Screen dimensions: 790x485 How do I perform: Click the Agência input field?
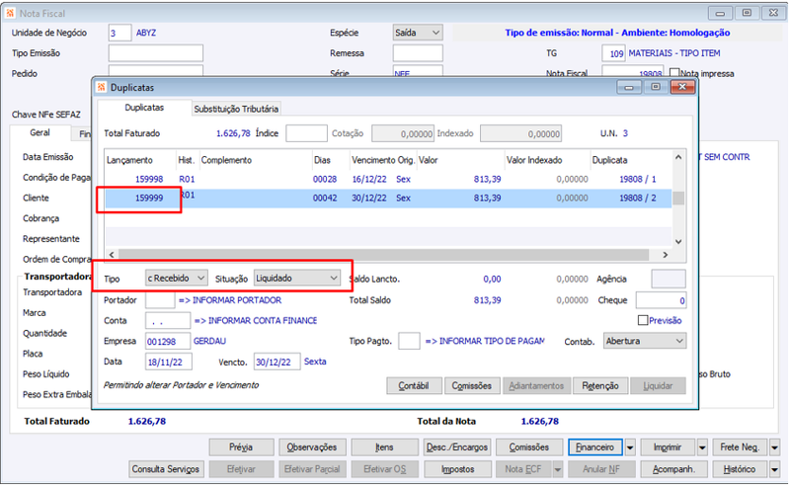coord(669,279)
